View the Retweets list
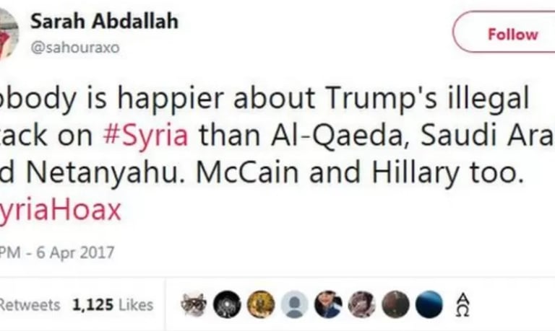 pos(30,305)
